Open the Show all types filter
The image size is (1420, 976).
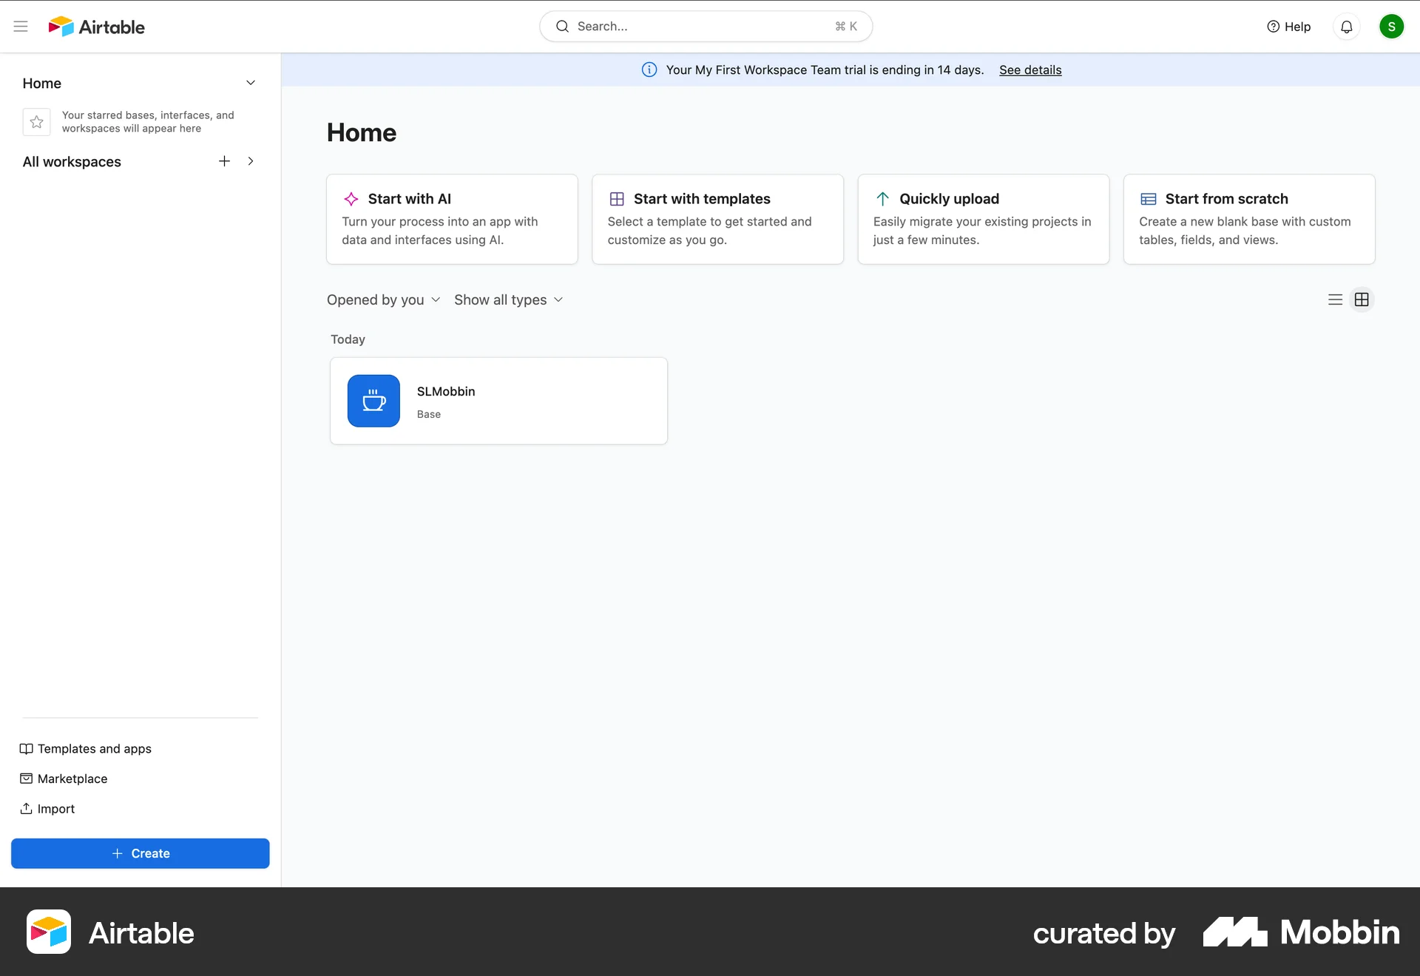pos(508,299)
